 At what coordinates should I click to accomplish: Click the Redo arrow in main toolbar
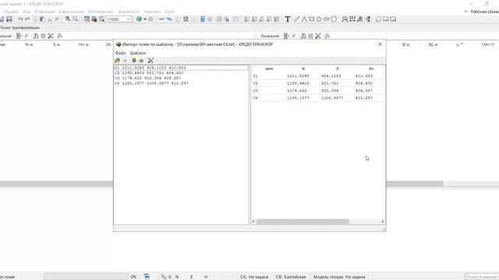27,19
